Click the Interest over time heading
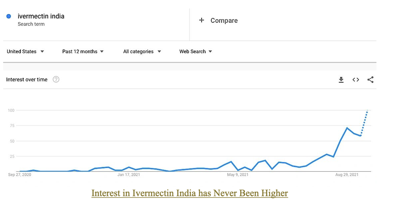This screenshot has height=211, width=403. (x=27, y=80)
